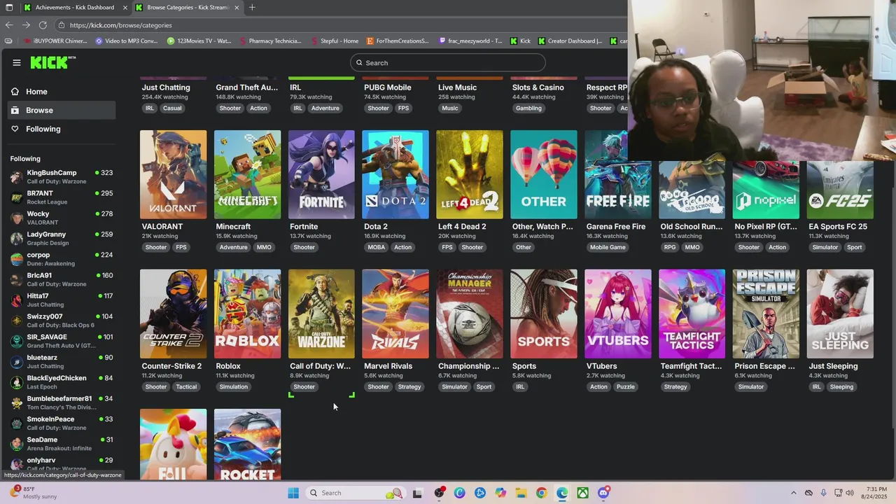
Task: Open KingBushCamp channel in Following list
Action: point(62,177)
